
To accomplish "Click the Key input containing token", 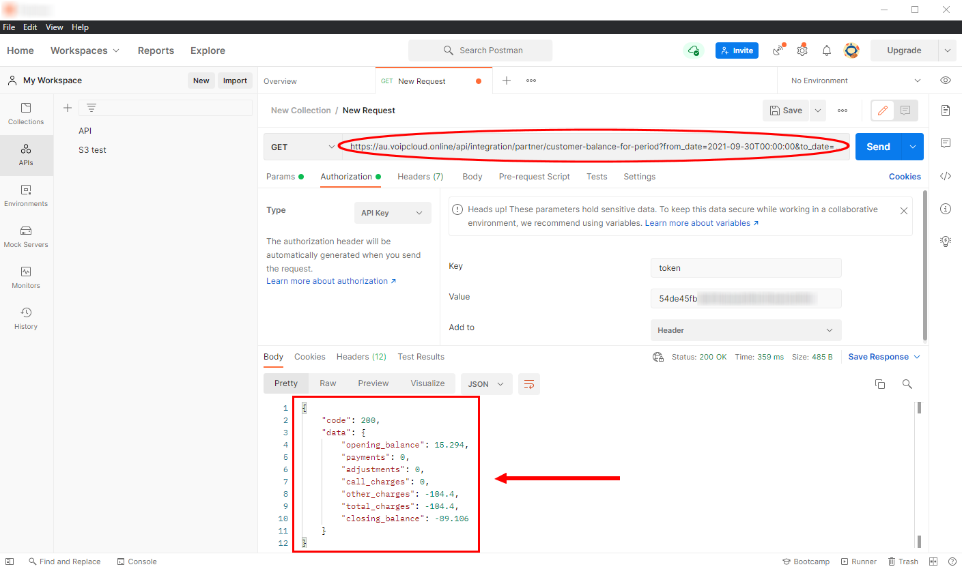I will pos(746,268).
